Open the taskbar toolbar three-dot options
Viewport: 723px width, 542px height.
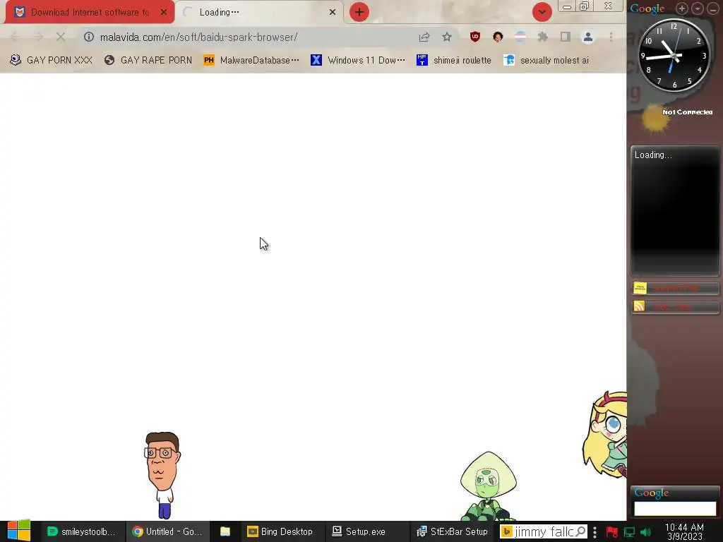coord(594,532)
